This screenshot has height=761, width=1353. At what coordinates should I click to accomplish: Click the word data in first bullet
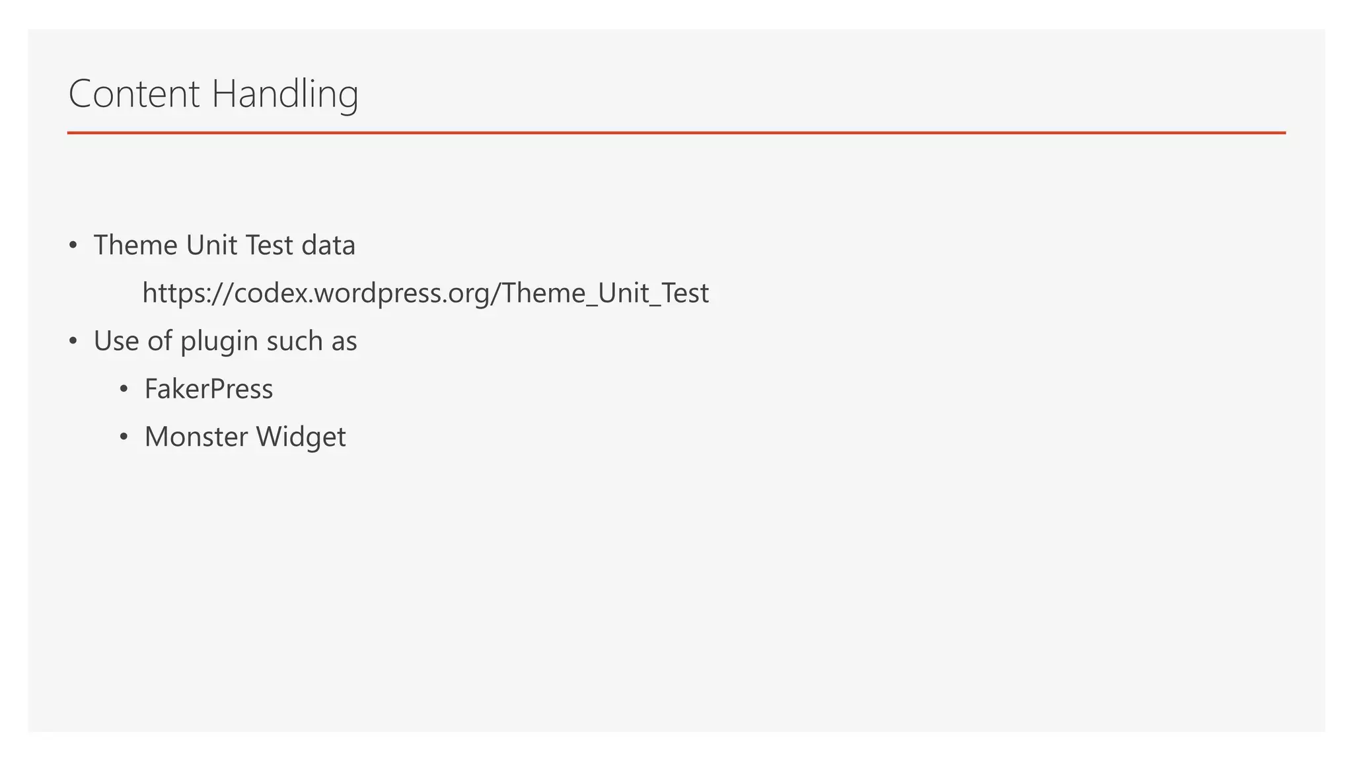click(x=328, y=246)
